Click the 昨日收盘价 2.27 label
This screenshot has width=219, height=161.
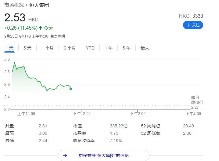point(197,102)
